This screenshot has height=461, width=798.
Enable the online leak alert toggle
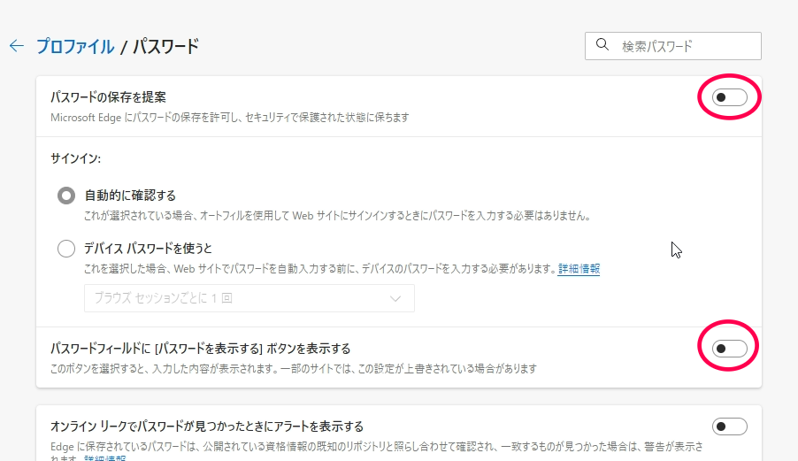click(730, 426)
